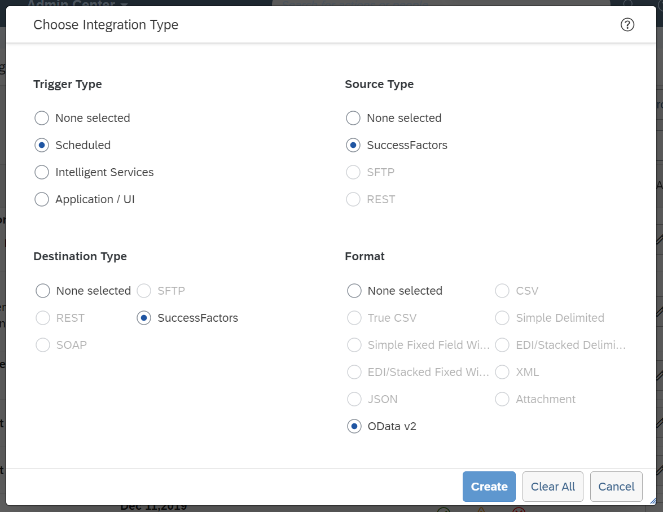Click the Choose Integration Type title
This screenshot has height=512, width=663.
[x=106, y=25]
